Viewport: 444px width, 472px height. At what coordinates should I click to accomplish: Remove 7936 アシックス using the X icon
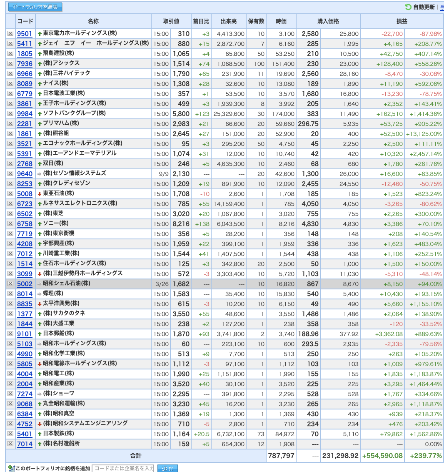[x=10, y=63]
